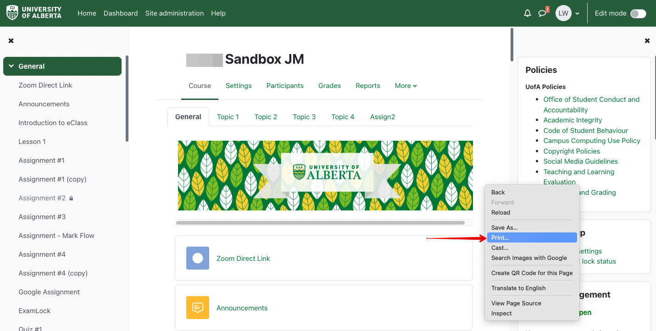Switch to the Topic 2 tab

[x=266, y=117]
